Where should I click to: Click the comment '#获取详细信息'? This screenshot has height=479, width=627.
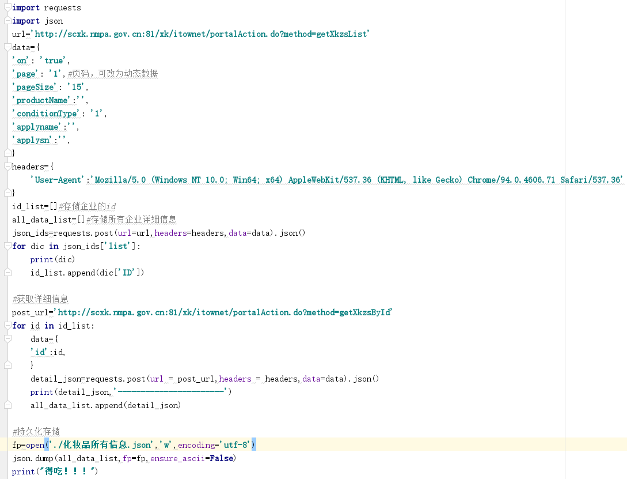tap(40, 299)
